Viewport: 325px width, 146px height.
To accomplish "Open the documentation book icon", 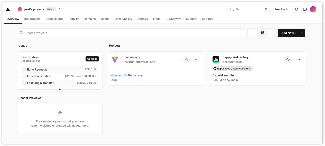I will (x=305, y=9).
